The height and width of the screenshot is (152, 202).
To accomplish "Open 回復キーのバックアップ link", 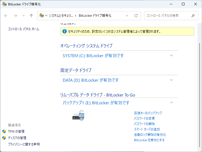I will [148, 113].
